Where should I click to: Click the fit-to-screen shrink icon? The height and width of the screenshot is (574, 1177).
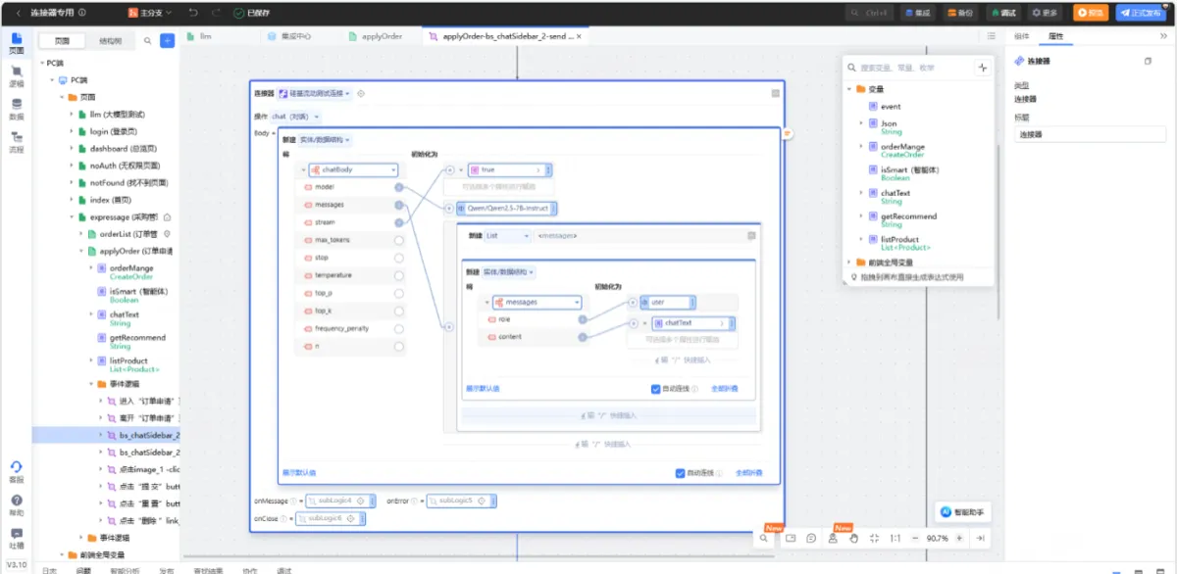pyautogui.click(x=874, y=538)
